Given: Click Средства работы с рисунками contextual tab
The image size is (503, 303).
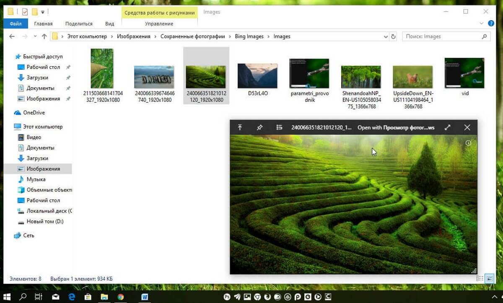Looking at the screenshot, I should [160, 13].
